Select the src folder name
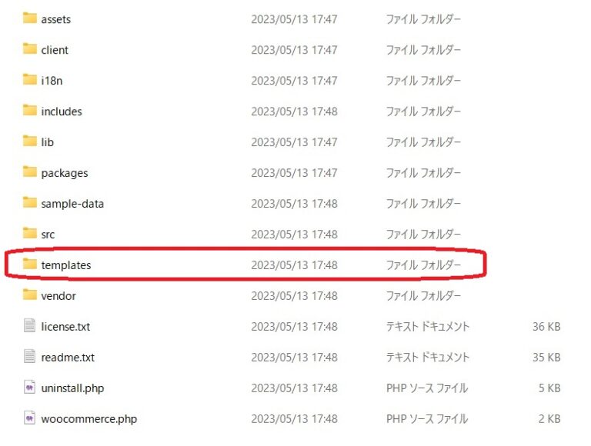The height and width of the screenshot is (446, 591). [48, 235]
